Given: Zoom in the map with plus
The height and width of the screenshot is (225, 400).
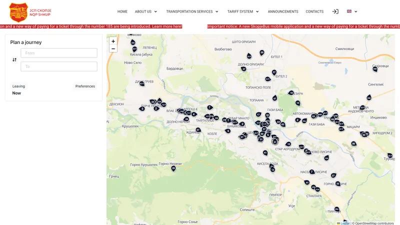Looking at the screenshot, I should tap(113, 41).
